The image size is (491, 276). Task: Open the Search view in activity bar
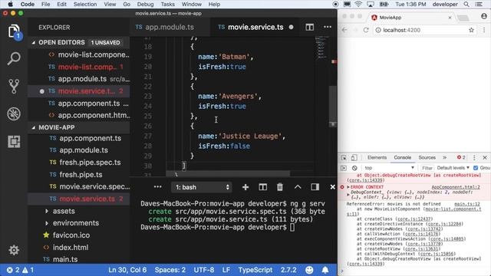[x=14, y=58]
